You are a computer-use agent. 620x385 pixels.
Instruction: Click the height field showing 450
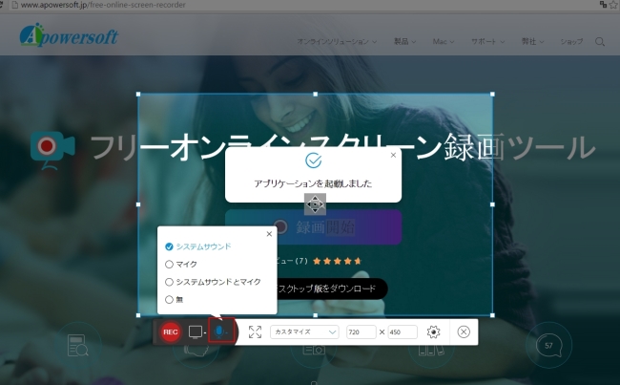coord(403,332)
